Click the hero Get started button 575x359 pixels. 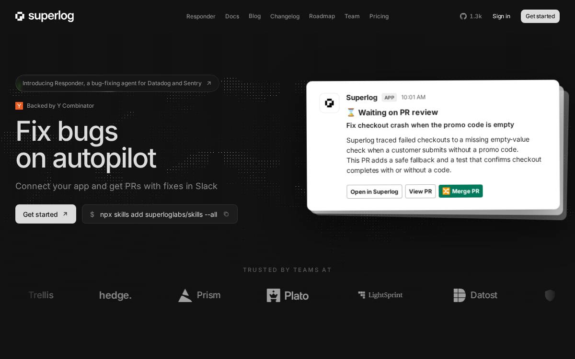(46, 214)
